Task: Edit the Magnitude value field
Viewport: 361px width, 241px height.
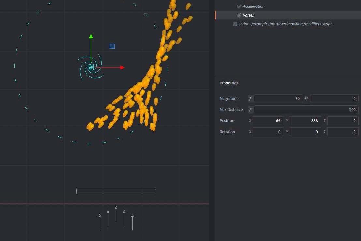Action: [279, 99]
